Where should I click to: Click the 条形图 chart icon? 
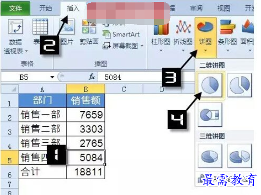(x=228, y=27)
